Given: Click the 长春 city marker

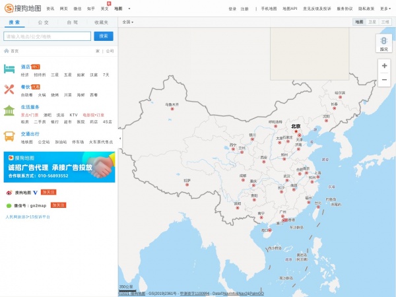Looking at the screenshot, I should coord(334,108).
